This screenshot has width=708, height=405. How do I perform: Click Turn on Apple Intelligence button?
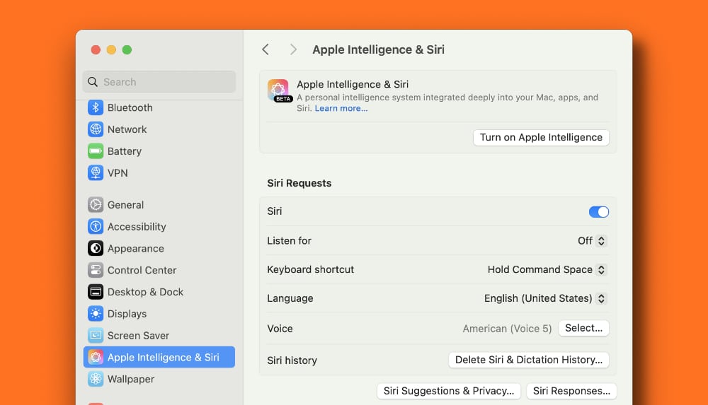click(541, 138)
